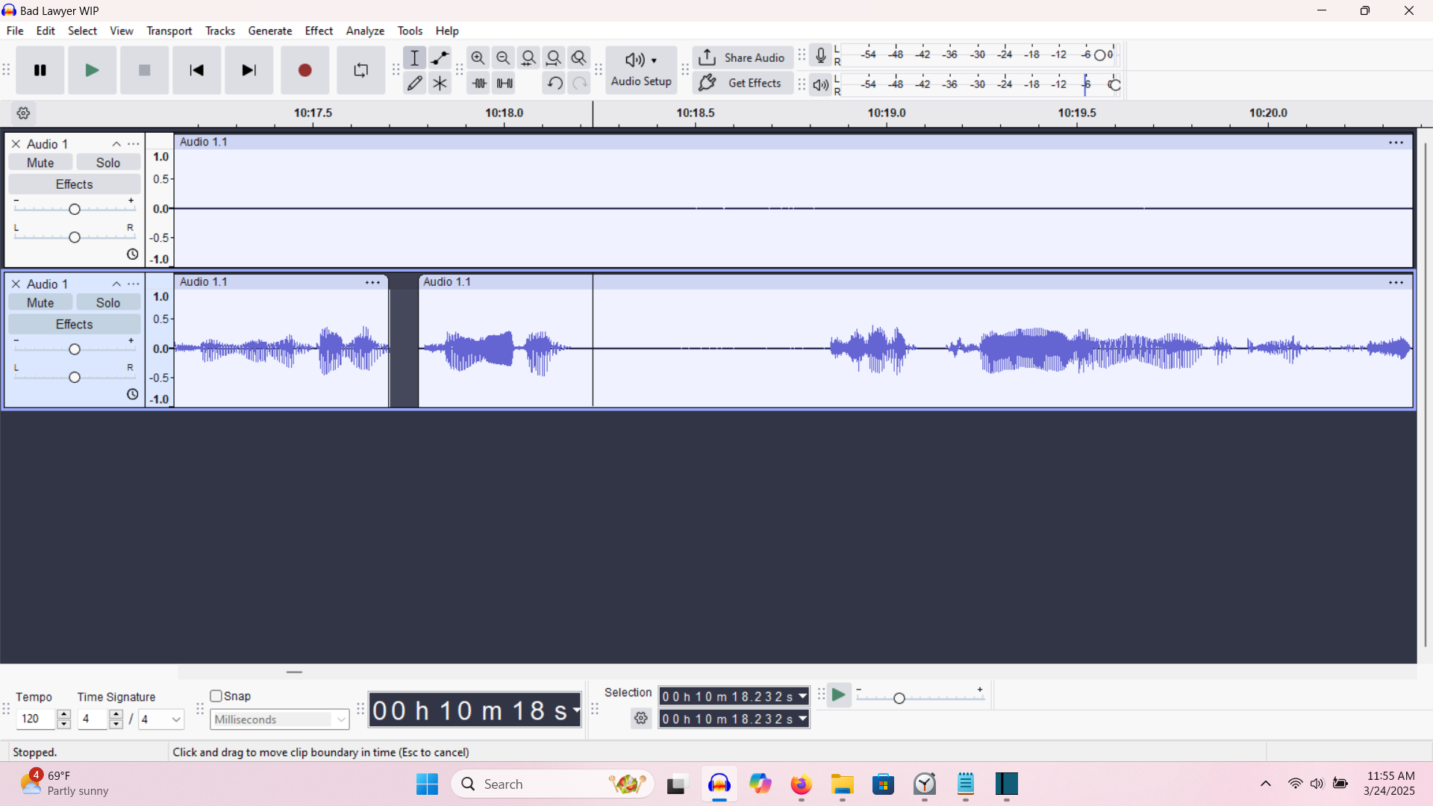This screenshot has width=1433, height=806.
Task: Click the Record button
Action: (305, 70)
